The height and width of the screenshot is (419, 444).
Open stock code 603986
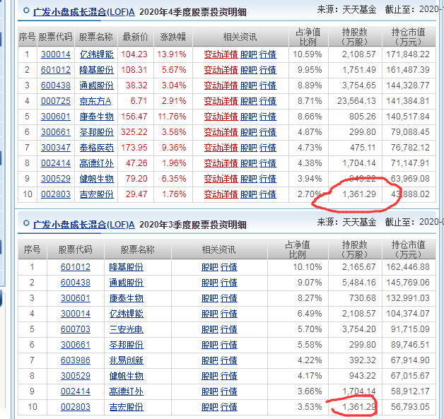[76, 360]
